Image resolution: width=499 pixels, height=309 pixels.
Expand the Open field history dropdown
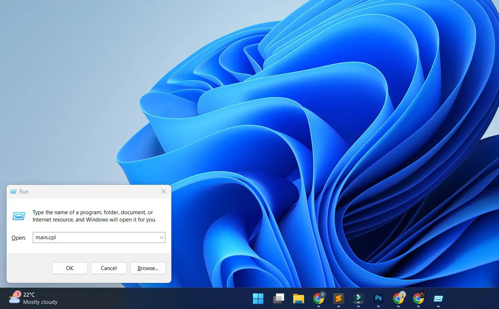[161, 237]
